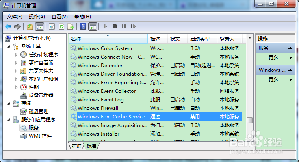Screen dimensions: 299x162
Task: Pause the service using pause icon
Action: coord(124,26)
